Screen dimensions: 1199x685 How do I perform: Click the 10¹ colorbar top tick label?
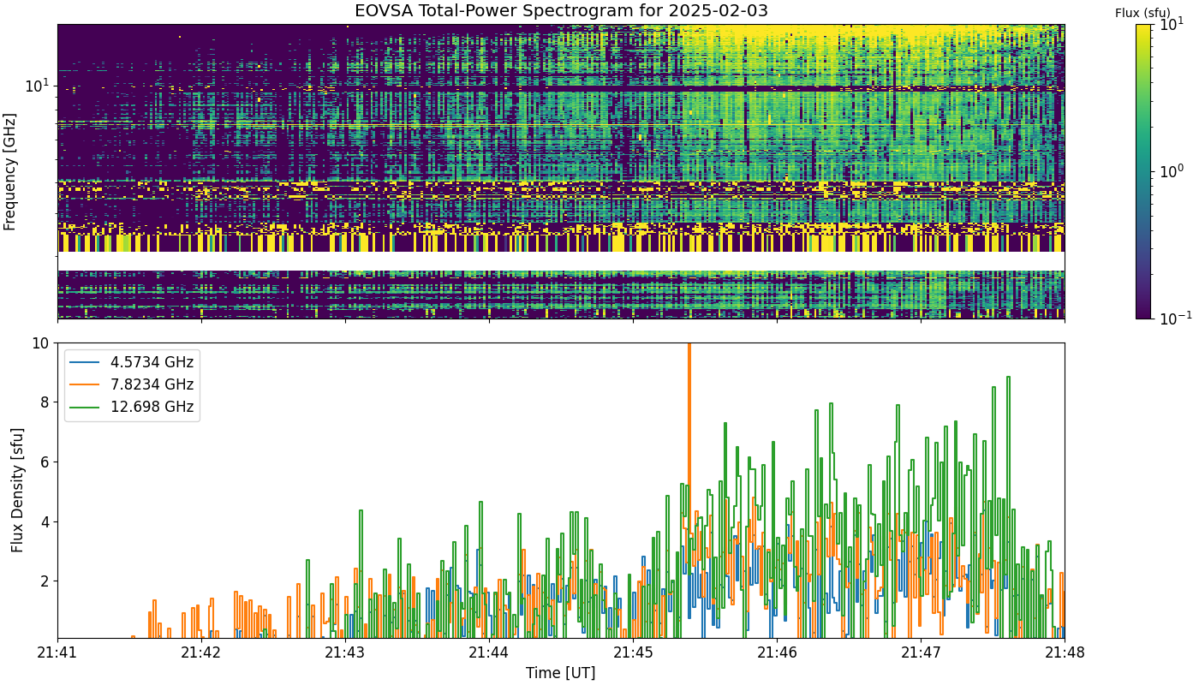tap(1172, 24)
